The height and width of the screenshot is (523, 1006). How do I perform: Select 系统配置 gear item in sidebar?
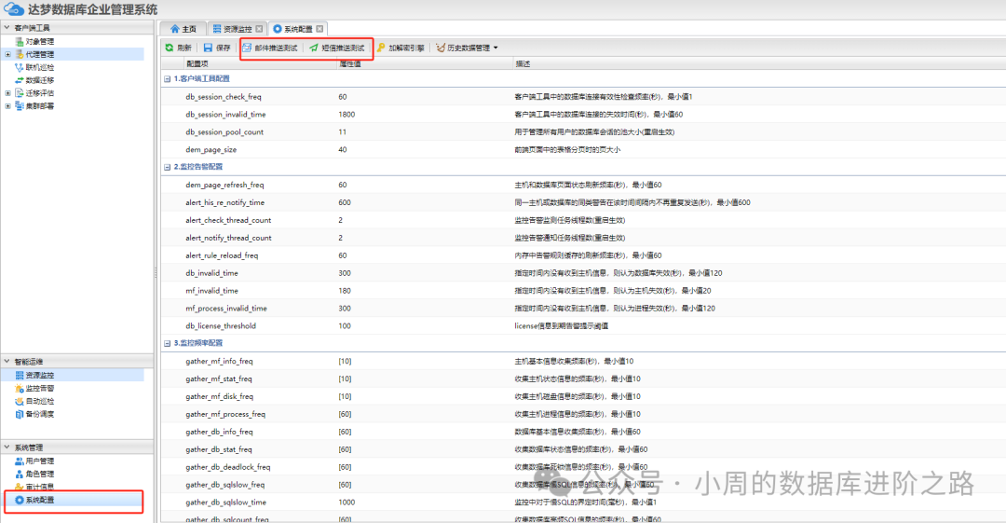pyautogui.click(x=40, y=500)
